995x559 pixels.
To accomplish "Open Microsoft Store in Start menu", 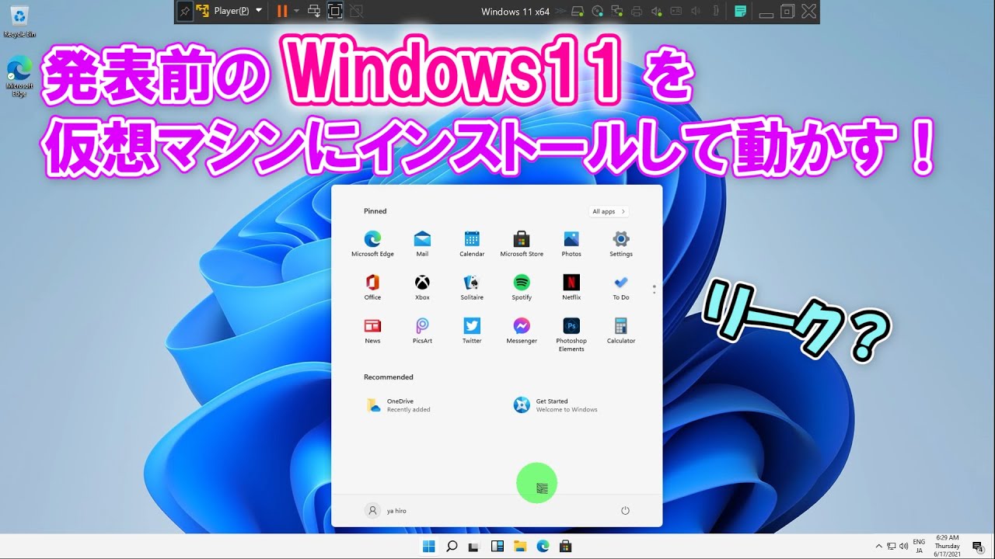I will click(x=522, y=243).
